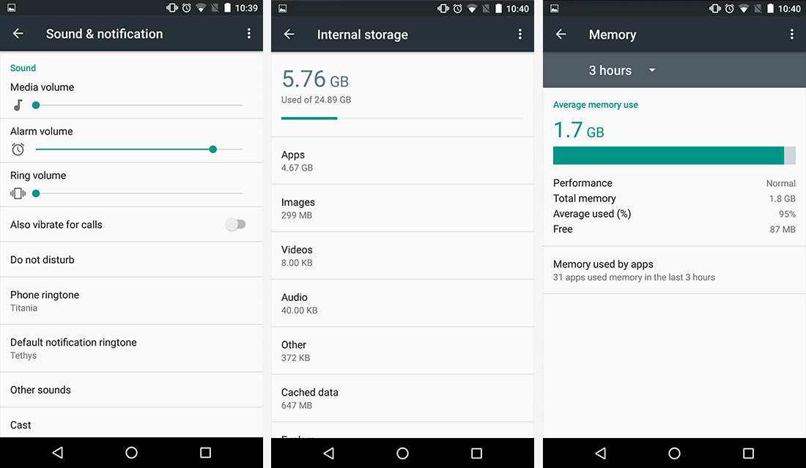Open Phone ringtone Titania setting

(132, 301)
